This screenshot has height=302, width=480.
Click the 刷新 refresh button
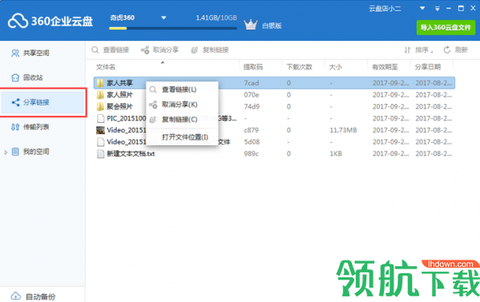(x=456, y=50)
